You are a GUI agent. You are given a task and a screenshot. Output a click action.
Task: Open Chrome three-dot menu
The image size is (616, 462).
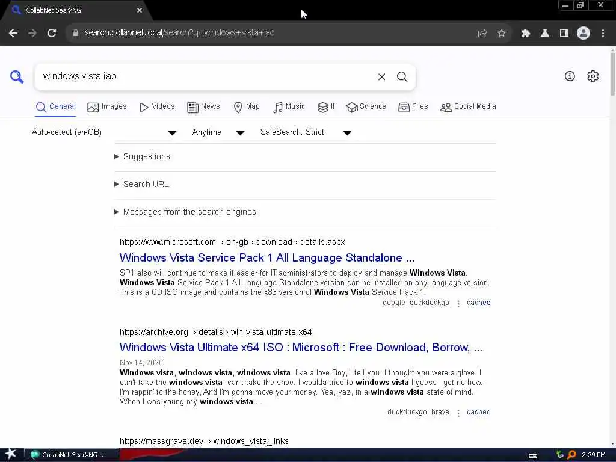[x=603, y=34]
